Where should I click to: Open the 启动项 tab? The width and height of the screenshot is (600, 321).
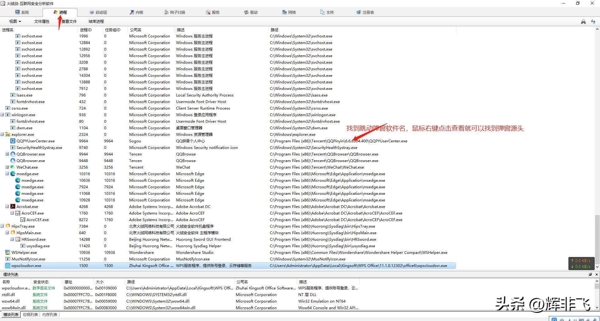click(98, 12)
